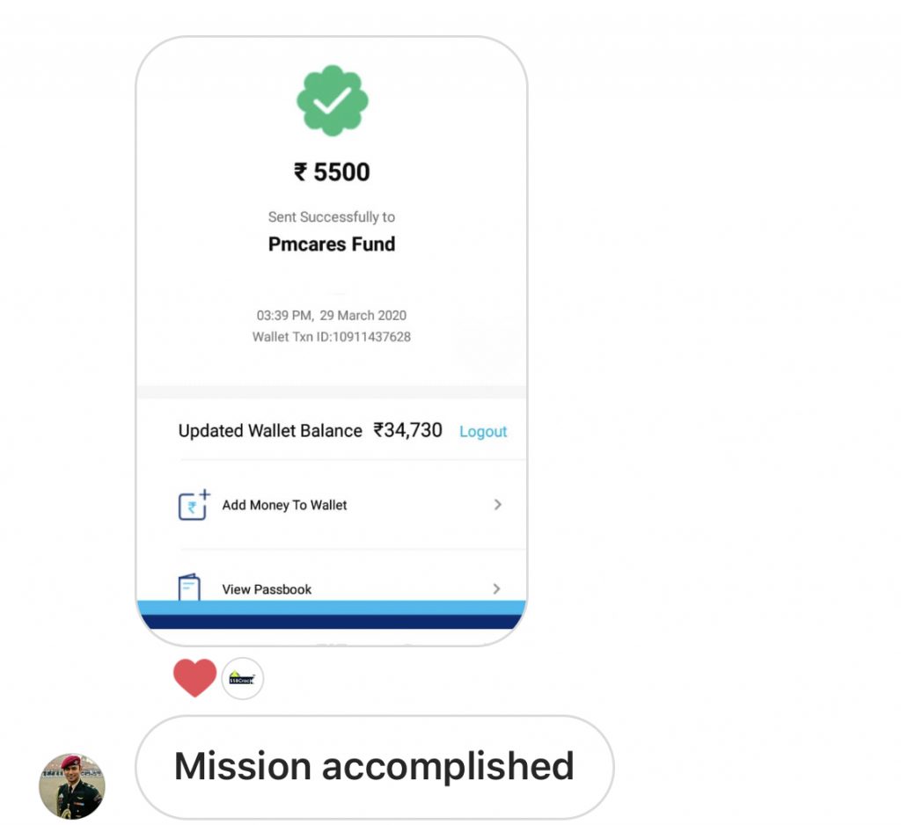The width and height of the screenshot is (901, 825).
Task: Click the ₹ 5500 amount text
Action: click(332, 172)
